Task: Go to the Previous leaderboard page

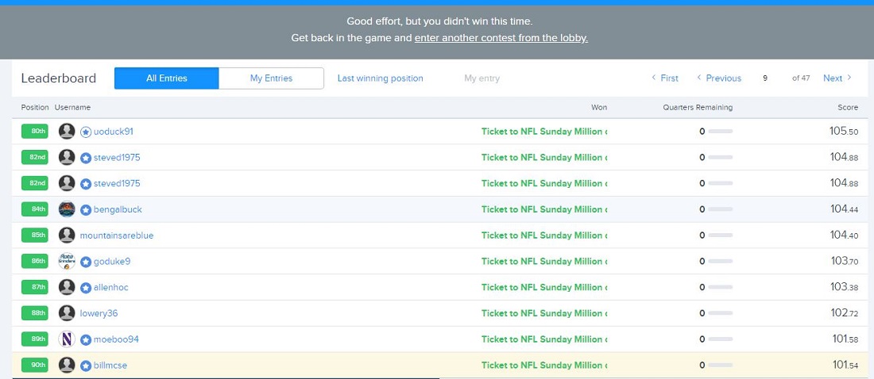Action: (719, 78)
